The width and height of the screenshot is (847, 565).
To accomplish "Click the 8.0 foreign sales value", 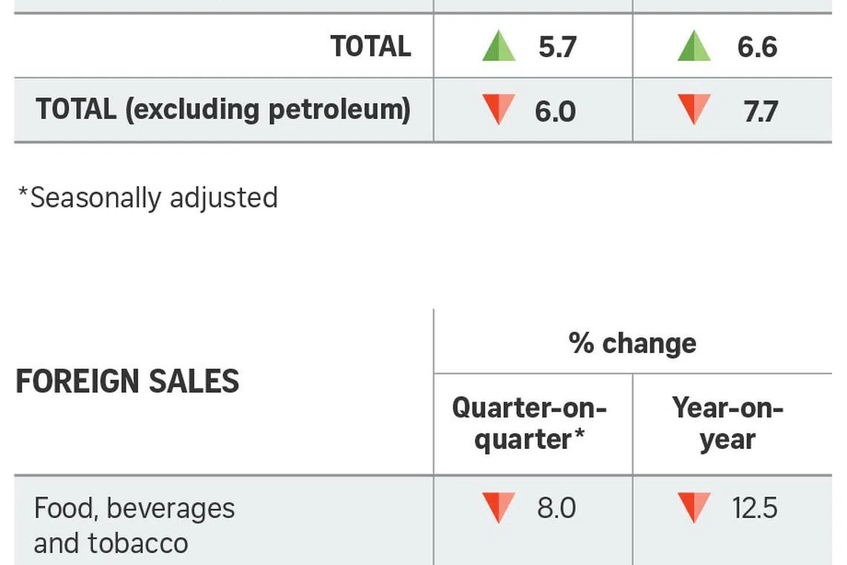I will pyautogui.click(x=556, y=508).
